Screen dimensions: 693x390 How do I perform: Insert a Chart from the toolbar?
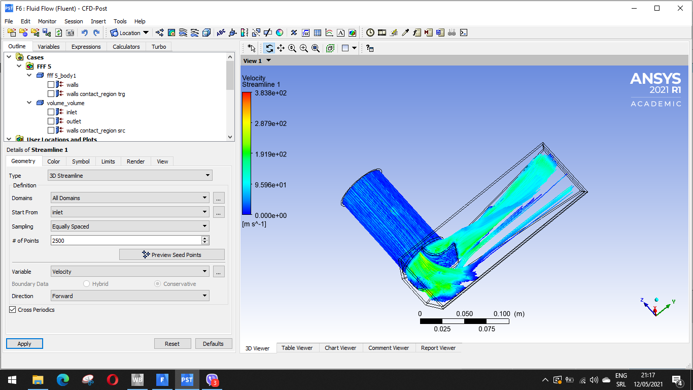click(x=329, y=32)
